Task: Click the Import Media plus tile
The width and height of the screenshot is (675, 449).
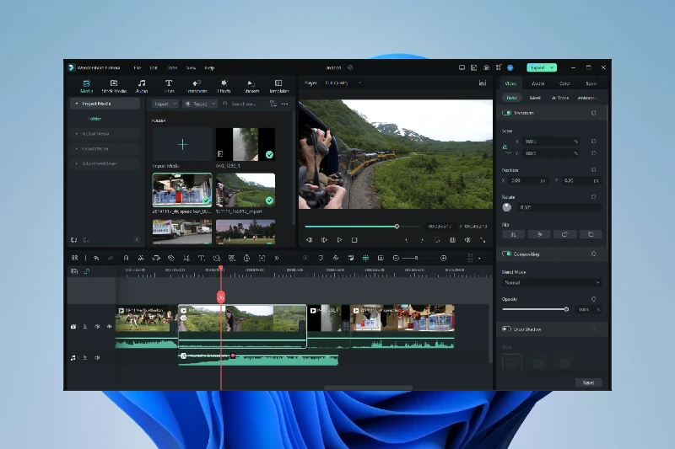Action: [182, 144]
